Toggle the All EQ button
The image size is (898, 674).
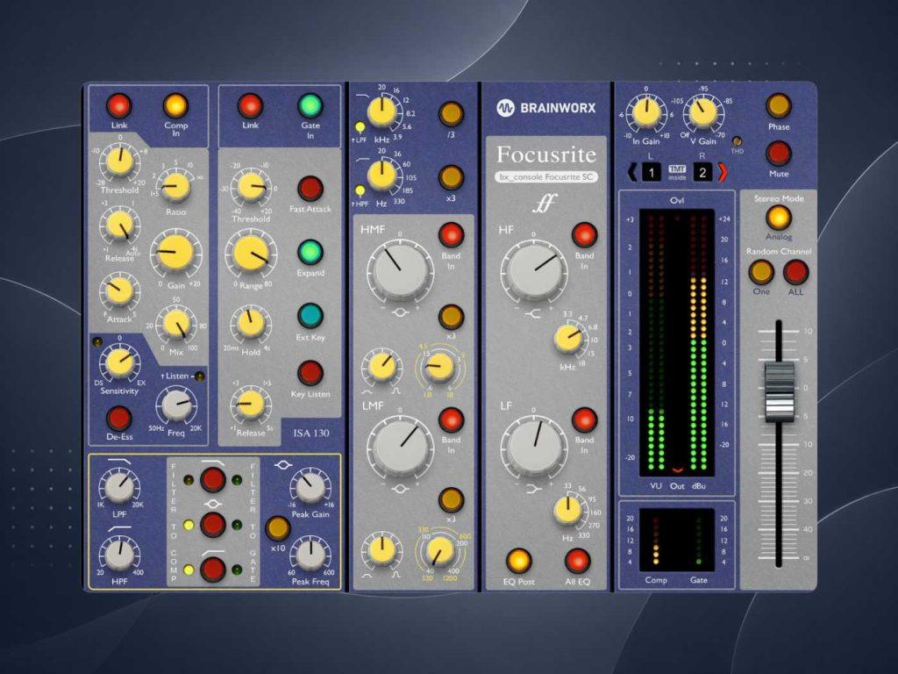(x=577, y=561)
